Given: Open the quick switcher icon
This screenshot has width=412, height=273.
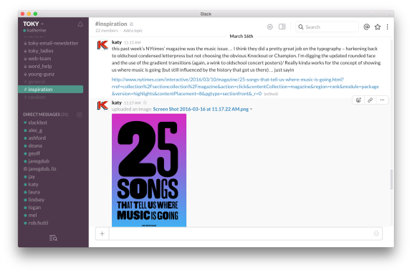Looking at the screenshot, I should 53,238.
